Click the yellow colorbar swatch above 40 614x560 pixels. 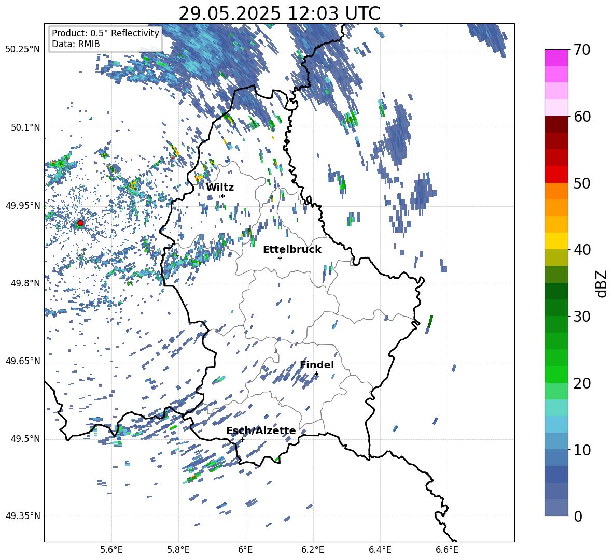pos(556,241)
